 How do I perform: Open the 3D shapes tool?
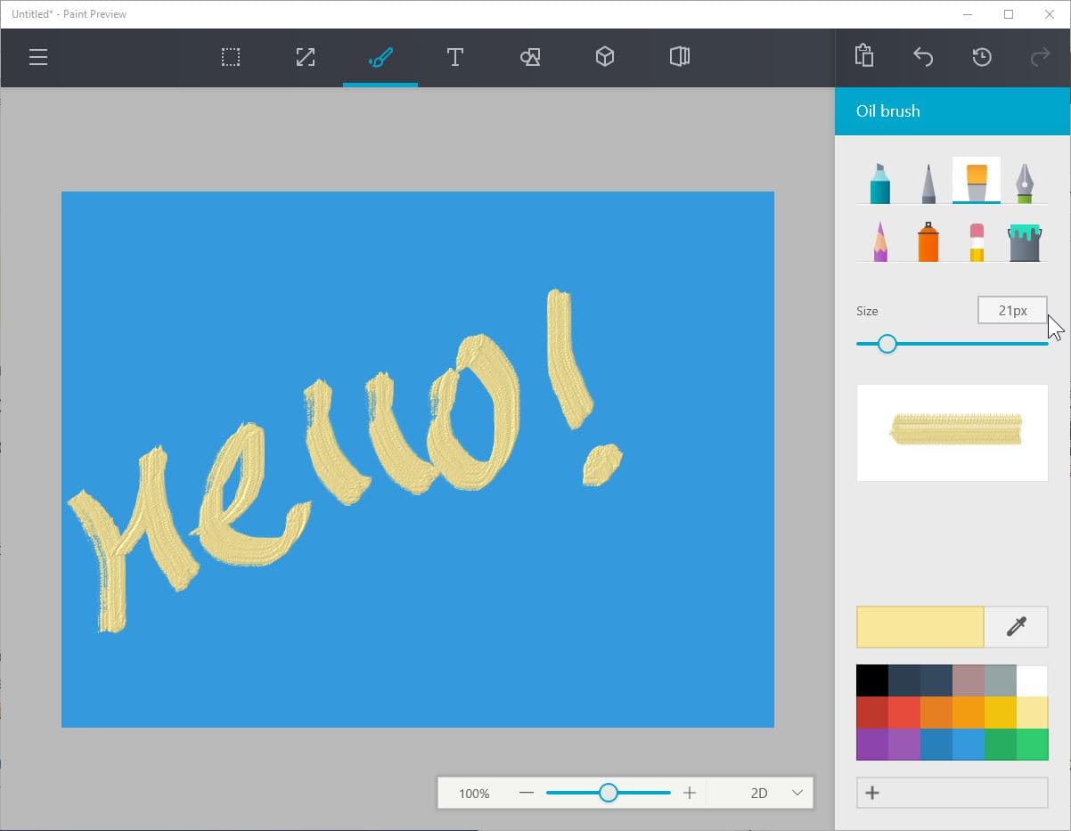pos(604,56)
